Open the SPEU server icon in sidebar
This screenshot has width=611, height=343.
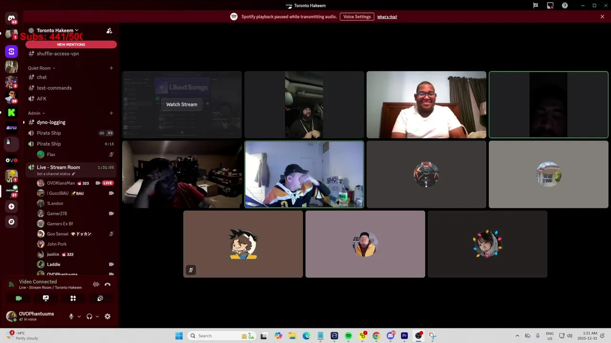[x=11, y=128]
